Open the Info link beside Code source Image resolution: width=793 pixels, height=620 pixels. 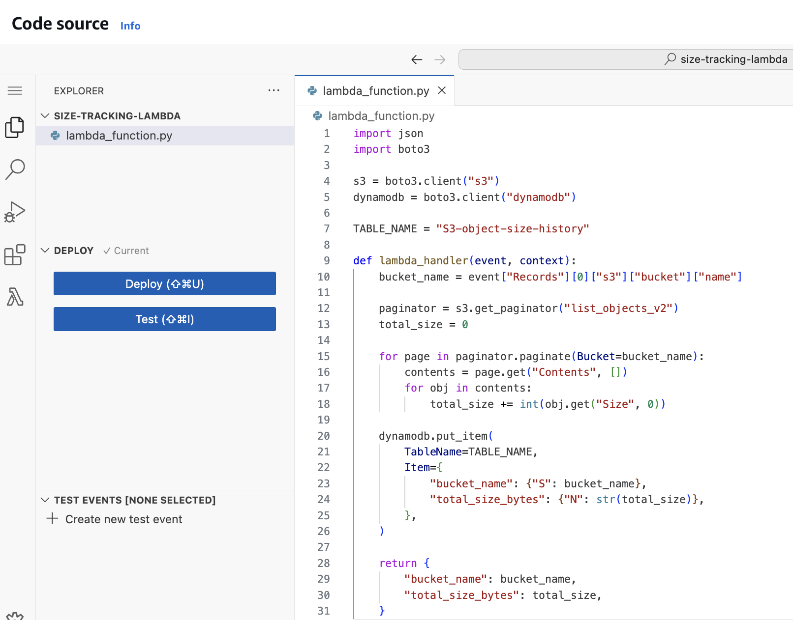pyautogui.click(x=130, y=26)
